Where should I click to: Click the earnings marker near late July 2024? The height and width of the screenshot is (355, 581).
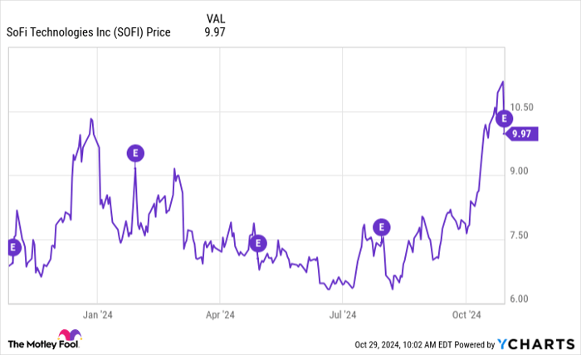click(381, 227)
